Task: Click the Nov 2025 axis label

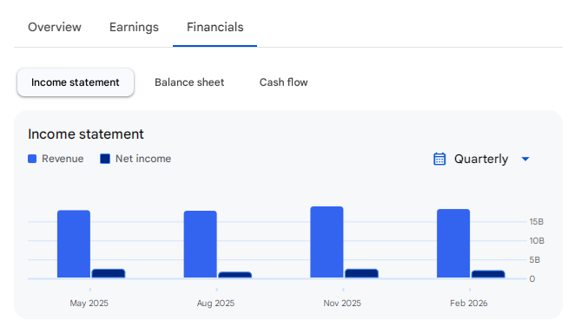Action: [x=342, y=303]
